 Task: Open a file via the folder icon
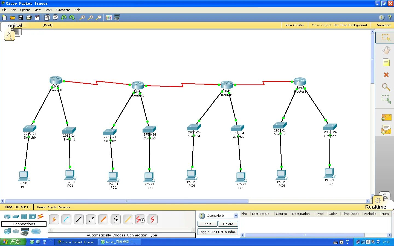pos(13,17)
